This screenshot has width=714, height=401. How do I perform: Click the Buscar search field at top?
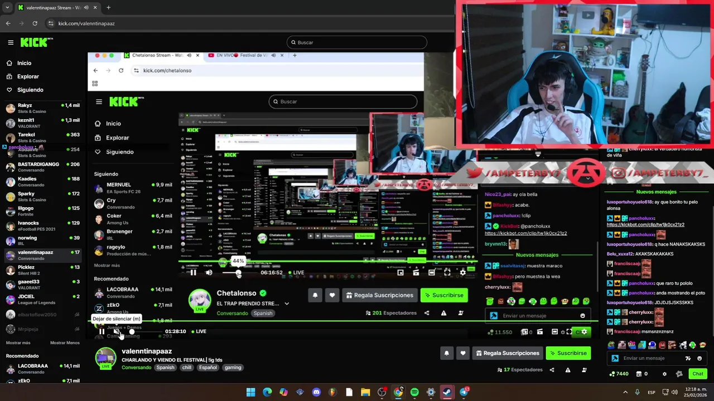[x=356, y=42]
